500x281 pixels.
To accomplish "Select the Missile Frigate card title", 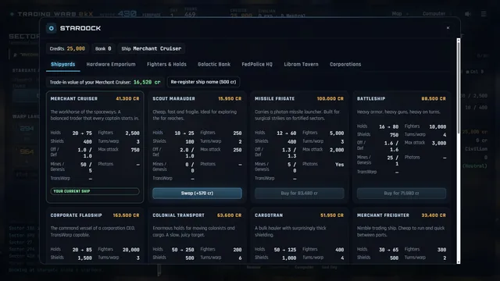I will [274, 99].
